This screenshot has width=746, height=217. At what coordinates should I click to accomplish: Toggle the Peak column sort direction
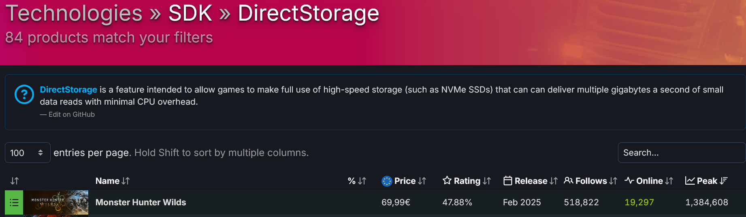click(724, 181)
